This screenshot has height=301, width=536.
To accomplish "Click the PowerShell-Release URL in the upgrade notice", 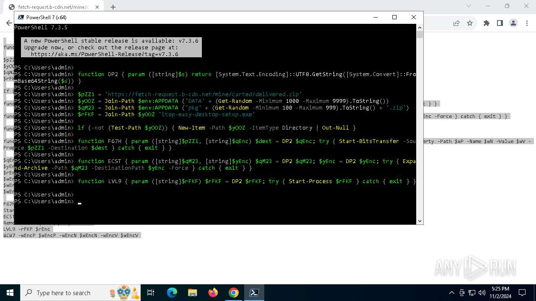I will tap(104, 54).
